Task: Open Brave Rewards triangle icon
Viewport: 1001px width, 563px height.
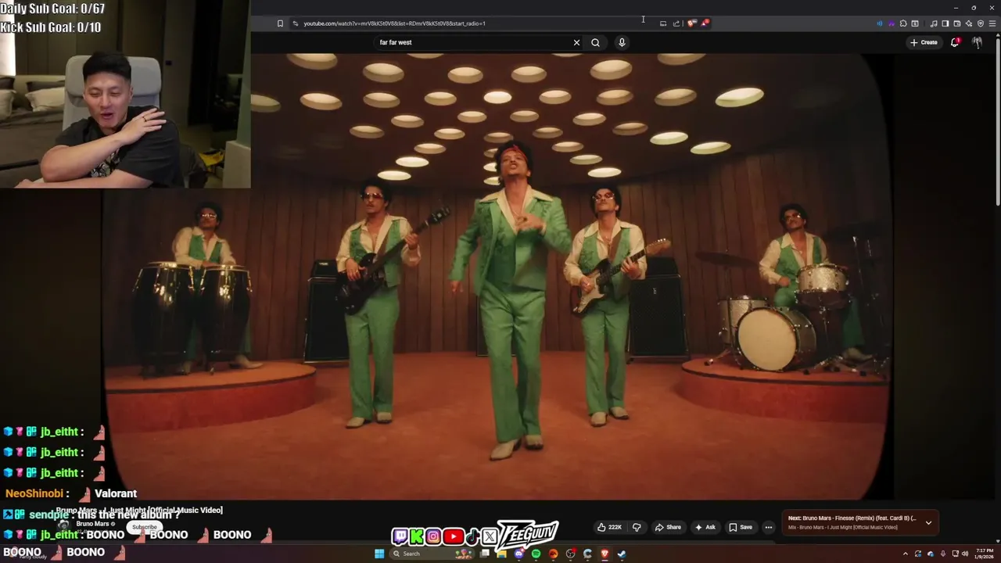Action: point(705,23)
